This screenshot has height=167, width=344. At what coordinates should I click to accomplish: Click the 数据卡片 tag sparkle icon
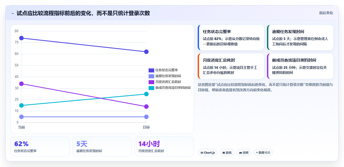pyautogui.click(x=257, y=153)
